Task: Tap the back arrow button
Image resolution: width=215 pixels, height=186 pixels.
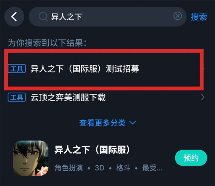Action: tap(14, 16)
